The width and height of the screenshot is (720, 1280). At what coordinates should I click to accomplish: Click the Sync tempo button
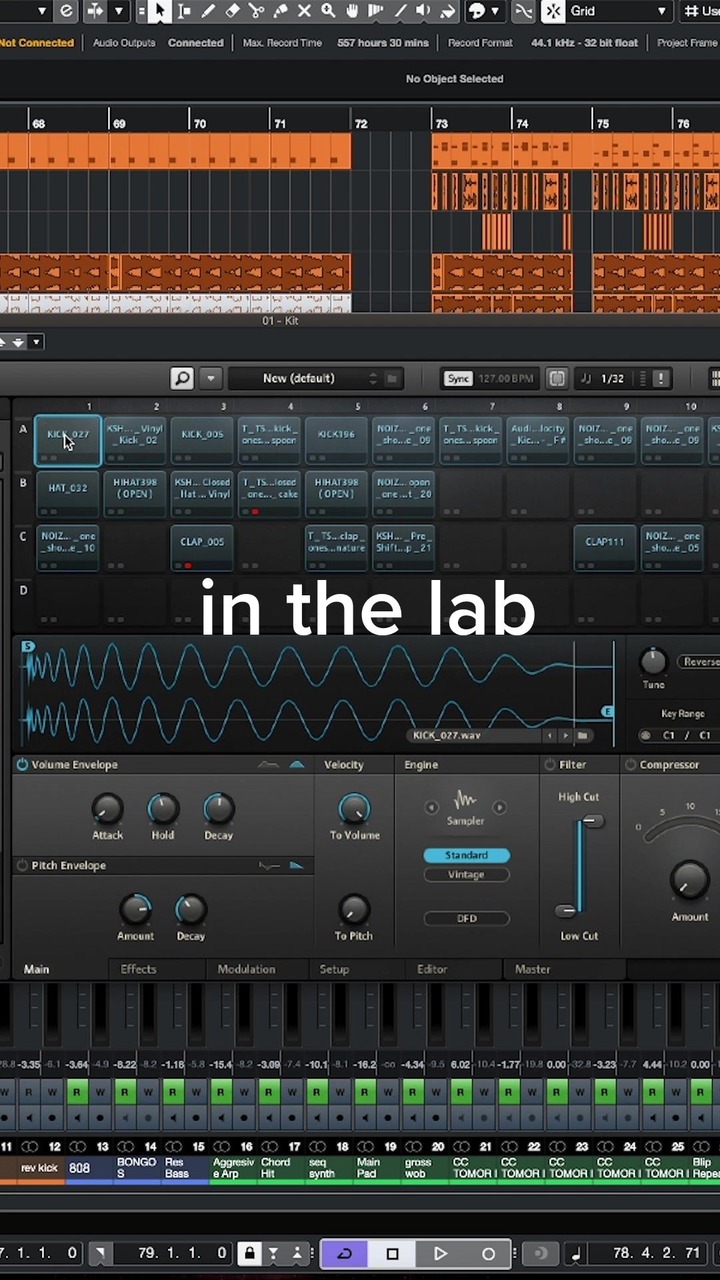458,379
